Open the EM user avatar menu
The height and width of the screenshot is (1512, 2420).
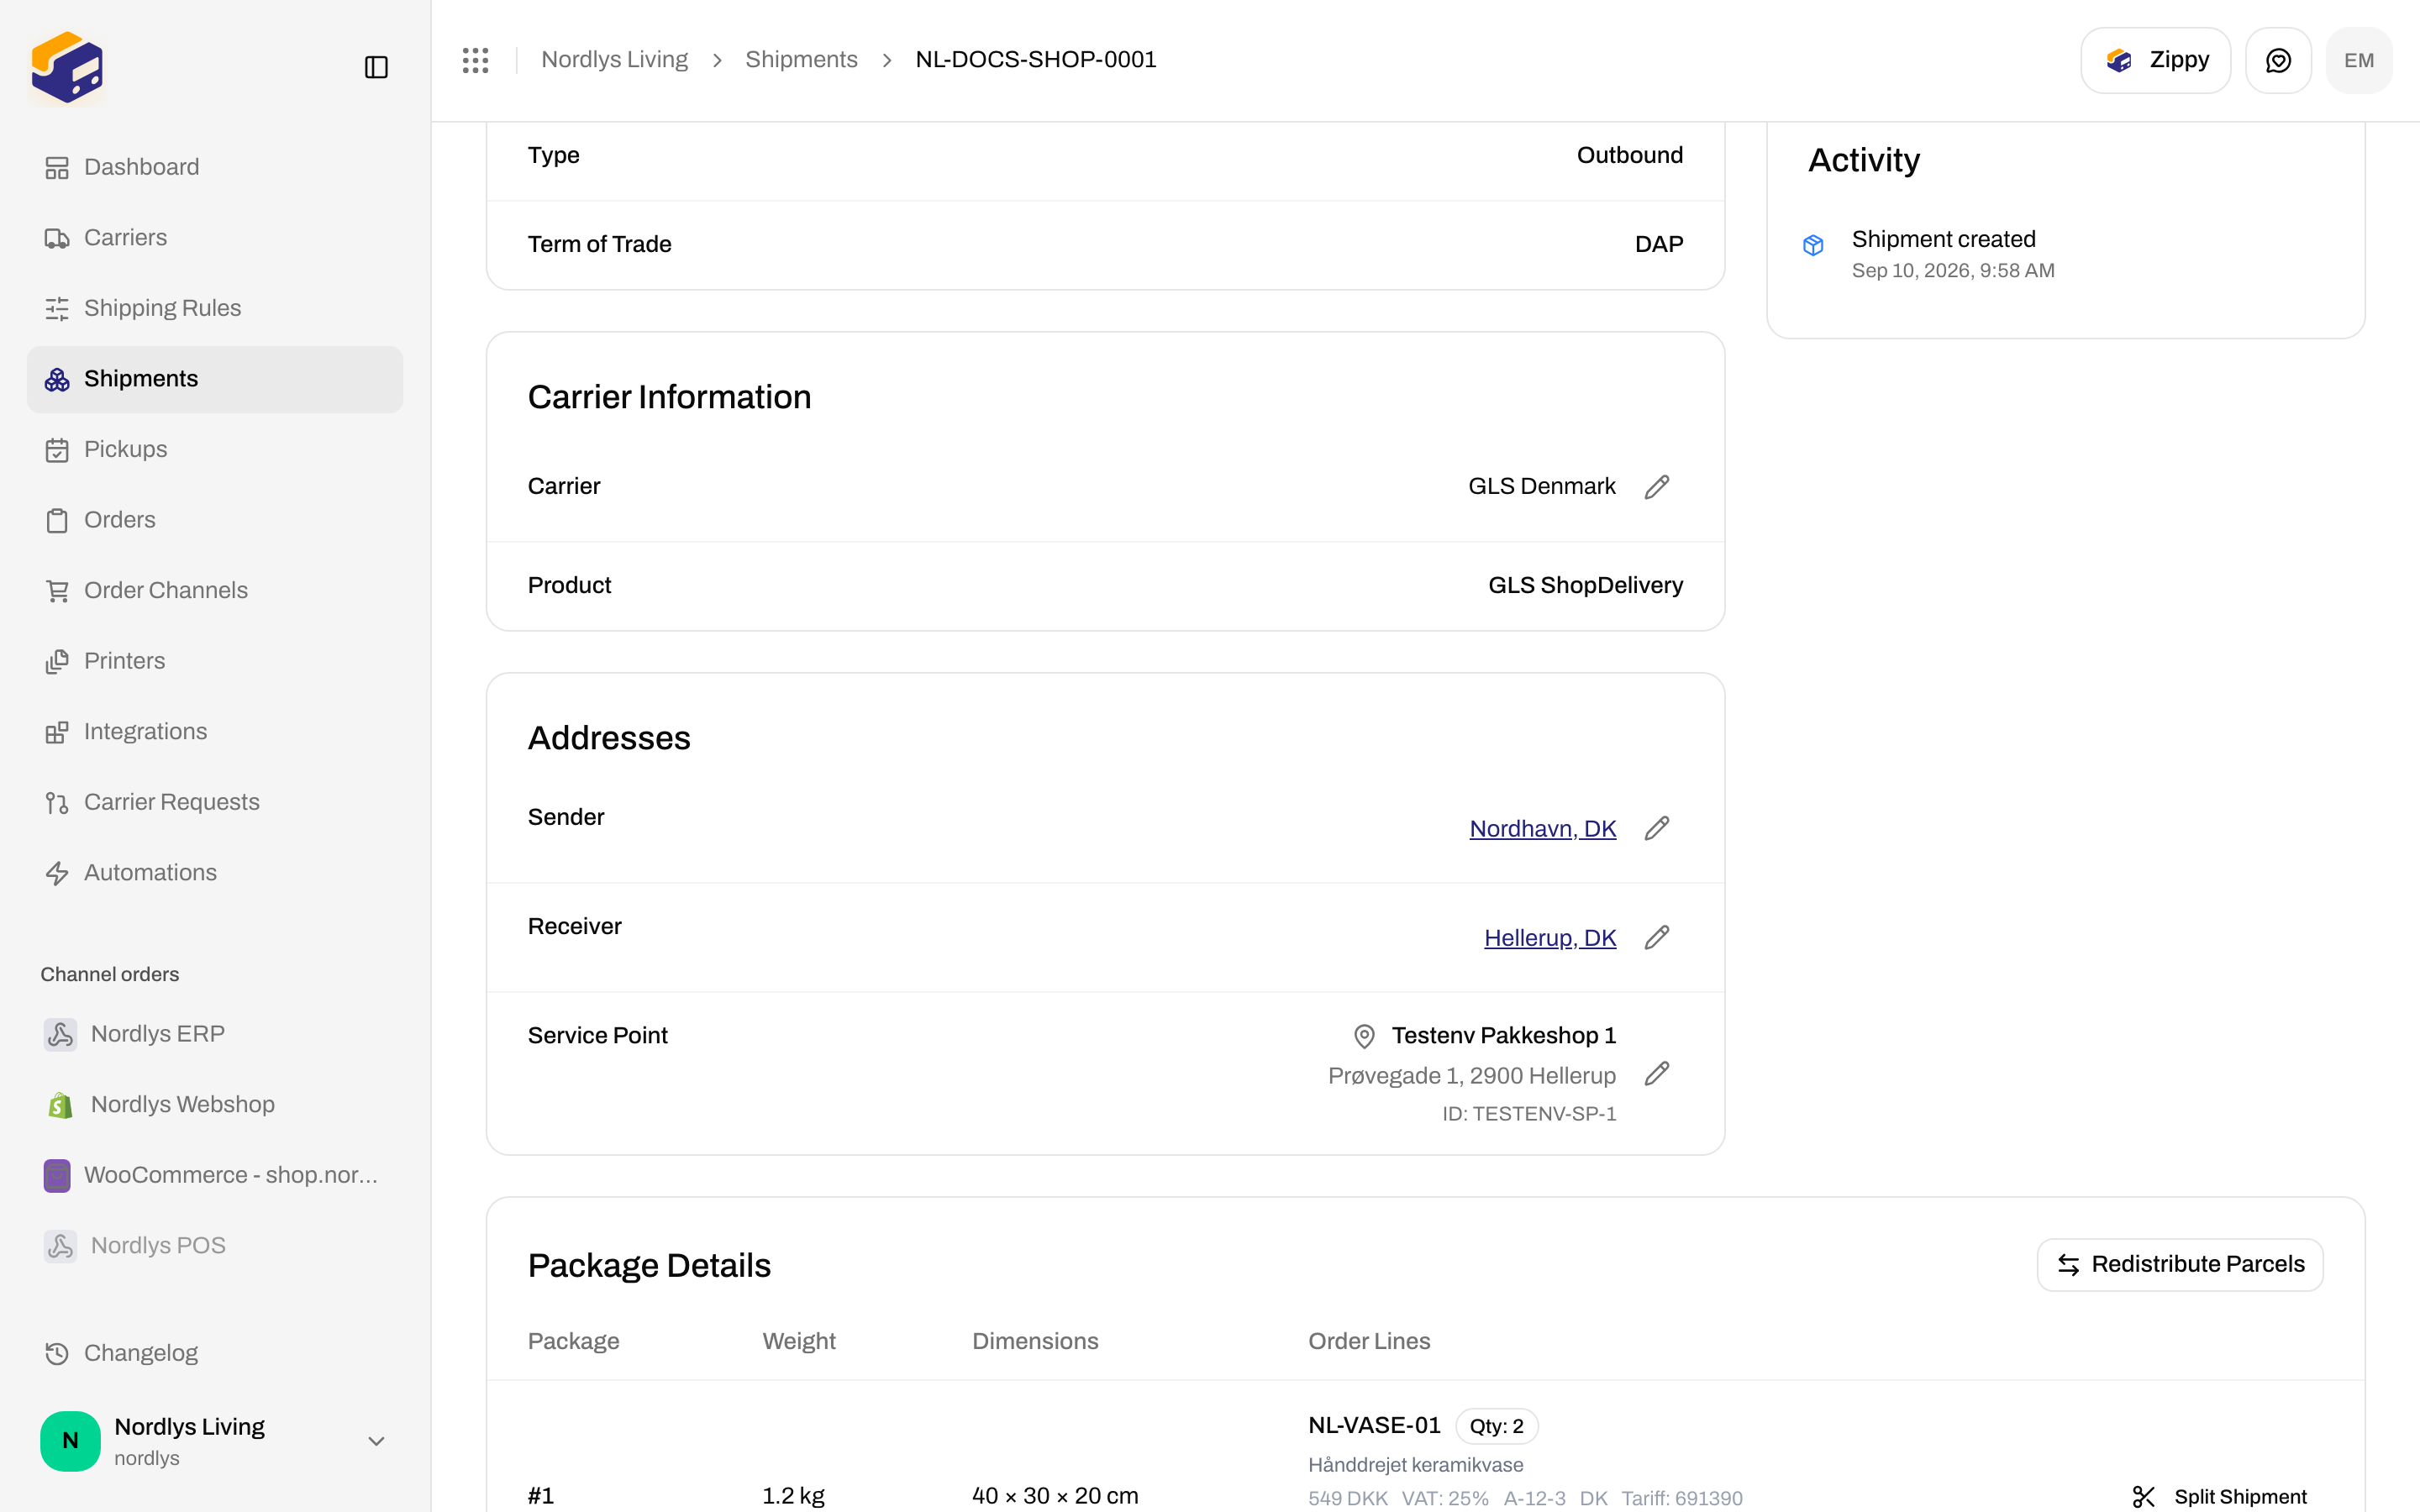click(2359, 60)
